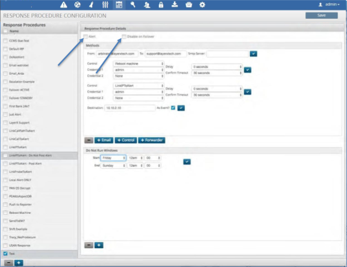Screen dimensions: 347x267
Task: Open the wrench tools icon in navbar
Action: click(133, 4)
